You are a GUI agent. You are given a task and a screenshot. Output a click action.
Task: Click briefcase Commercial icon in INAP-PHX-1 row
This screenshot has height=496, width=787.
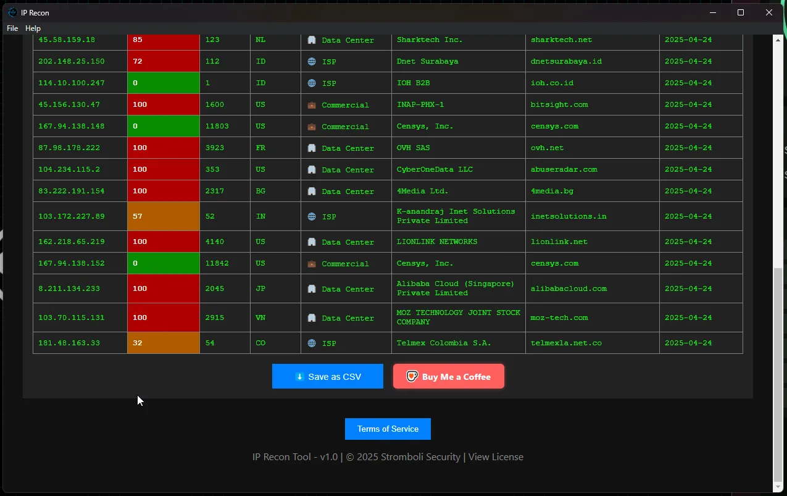[x=312, y=105]
